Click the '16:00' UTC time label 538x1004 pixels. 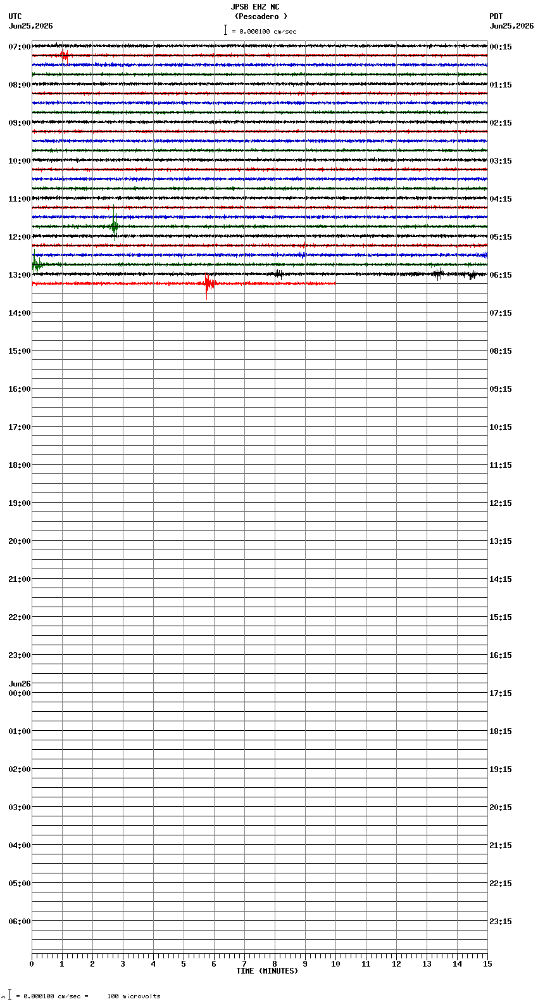tap(20, 389)
